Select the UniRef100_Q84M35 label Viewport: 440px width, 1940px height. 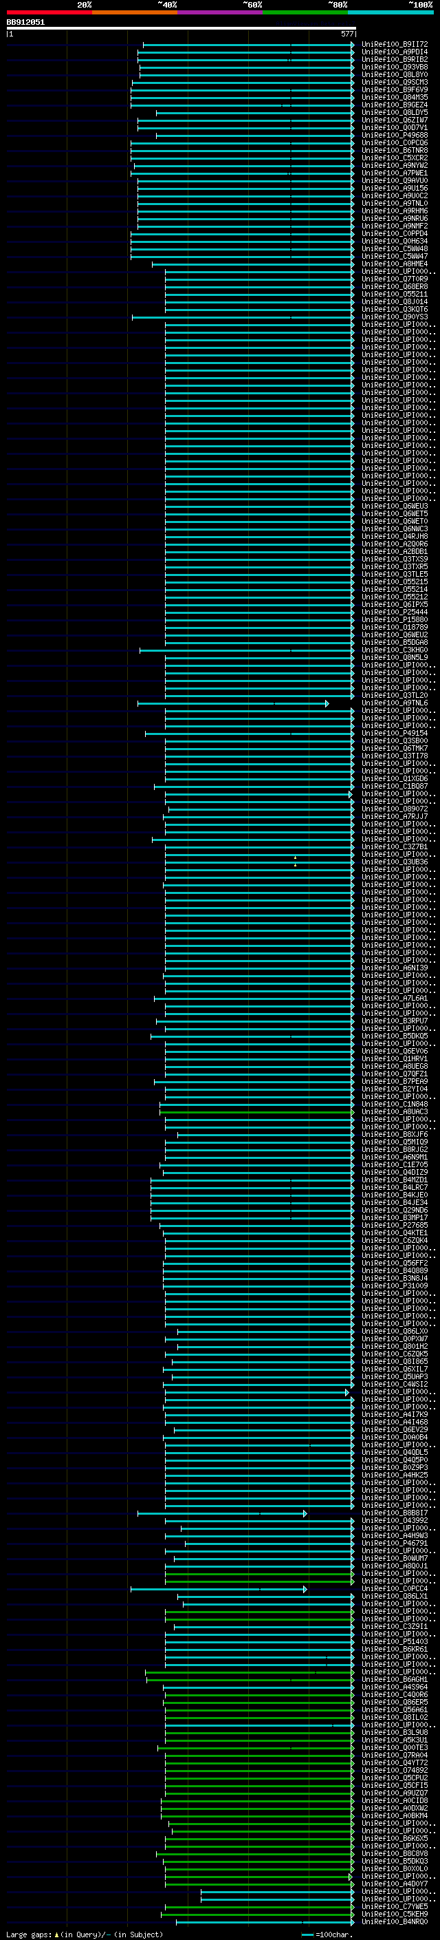pos(394,97)
